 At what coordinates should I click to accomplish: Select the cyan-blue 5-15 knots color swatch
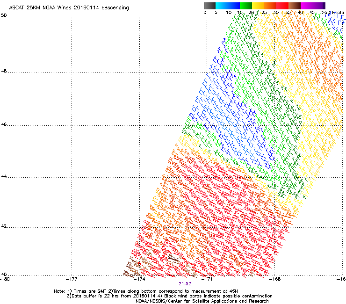pyautogui.click(x=228, y=6)
